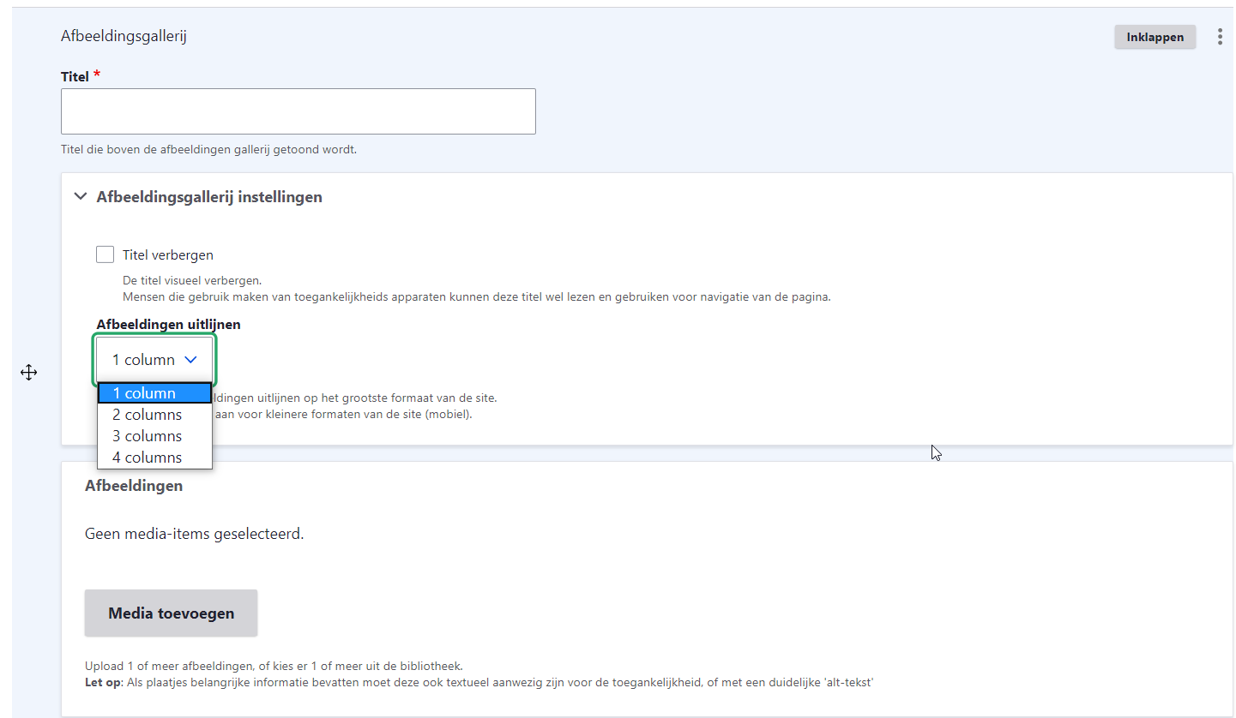Click the Media toevoegen button
Screen dimensions: 1236x718
click(x=171, y=613)
